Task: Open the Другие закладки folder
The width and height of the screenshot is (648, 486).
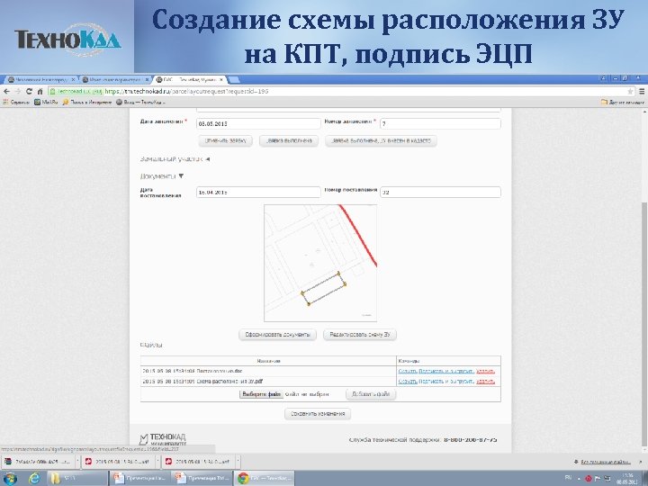Action: pyautogui.click(x=623, y=102)
